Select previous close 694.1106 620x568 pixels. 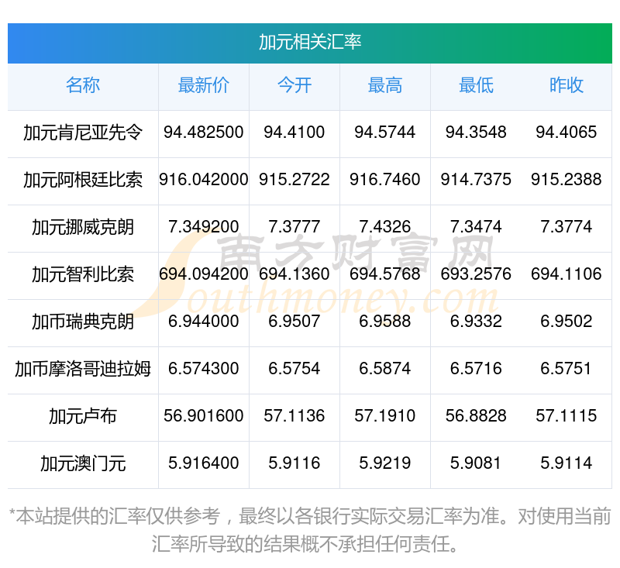567,274
